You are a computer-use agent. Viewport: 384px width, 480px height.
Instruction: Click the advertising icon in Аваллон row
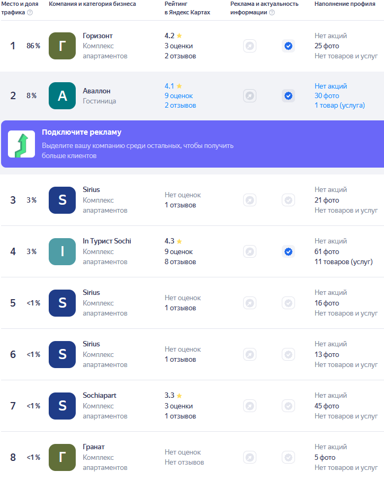point(250,96)
